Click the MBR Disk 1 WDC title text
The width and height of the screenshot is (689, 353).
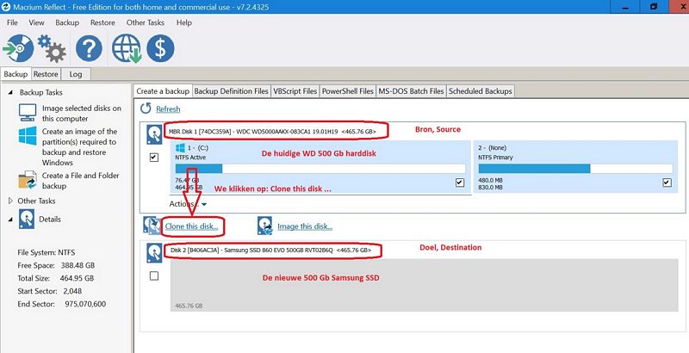pos(272,131)
